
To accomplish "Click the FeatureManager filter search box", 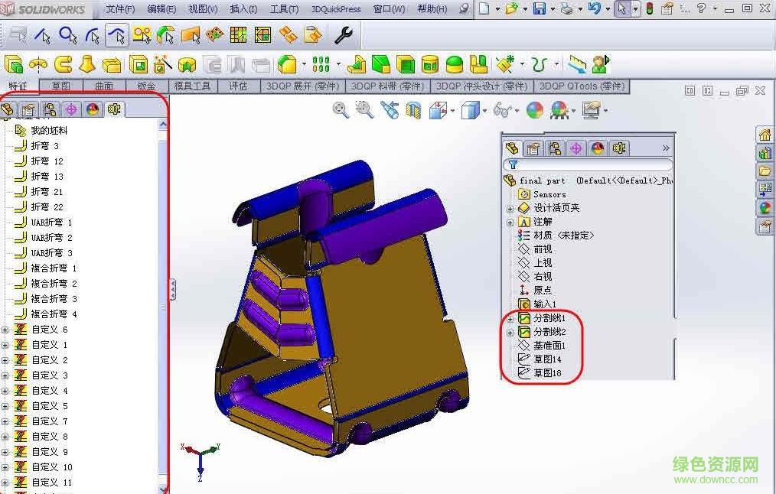I will tap(593, 164).
